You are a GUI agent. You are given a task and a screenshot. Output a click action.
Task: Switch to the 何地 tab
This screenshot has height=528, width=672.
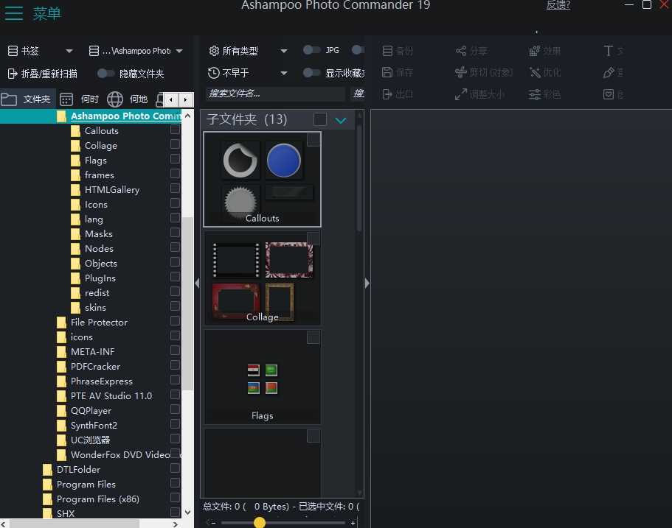(128, 99)
